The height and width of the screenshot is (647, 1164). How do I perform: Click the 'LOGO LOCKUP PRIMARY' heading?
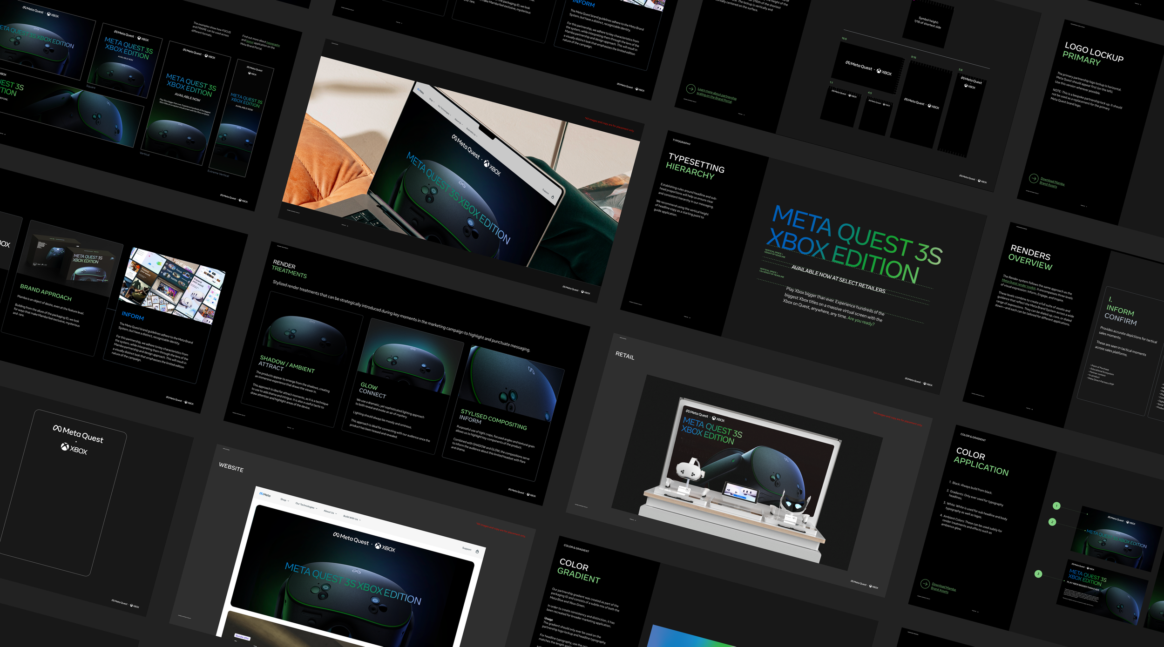[x=1093, y=54]
